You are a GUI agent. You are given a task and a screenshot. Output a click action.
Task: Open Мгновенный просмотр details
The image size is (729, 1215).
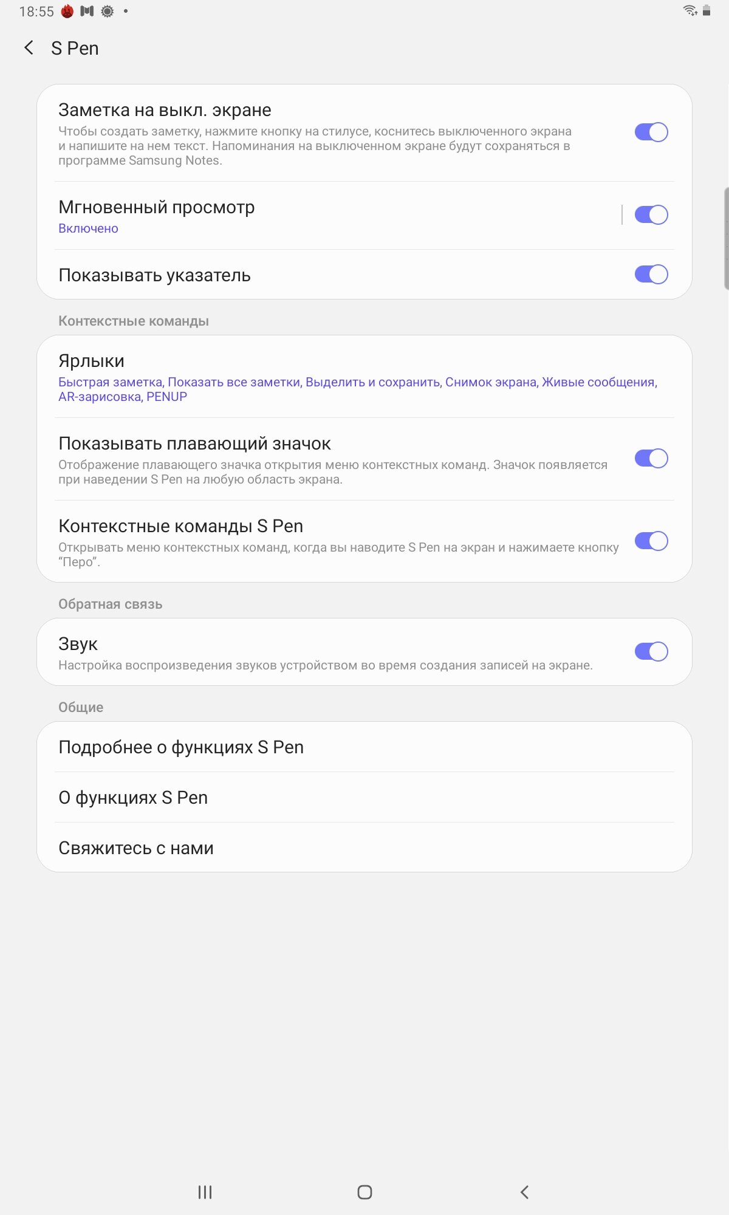(328, 216)
